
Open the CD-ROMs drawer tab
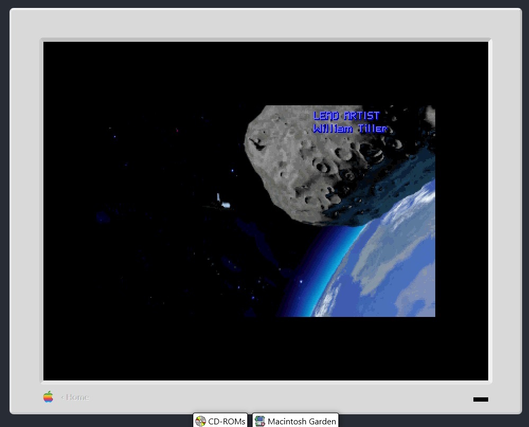click(x=220, y=421)
